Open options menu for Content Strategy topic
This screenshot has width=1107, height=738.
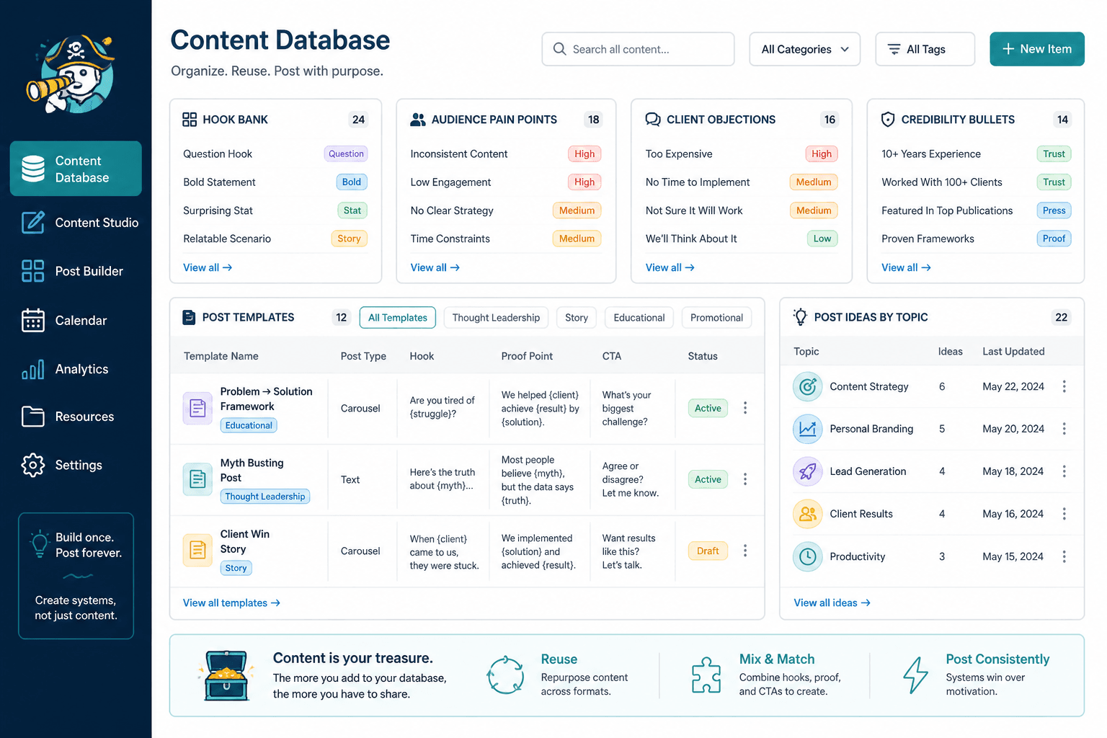tap(1064, 387)
